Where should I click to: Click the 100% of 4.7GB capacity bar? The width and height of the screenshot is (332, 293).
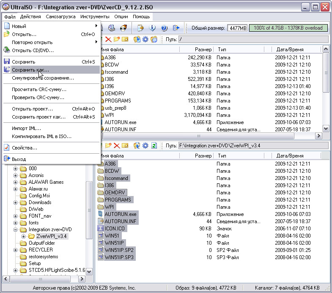[288, 28]
